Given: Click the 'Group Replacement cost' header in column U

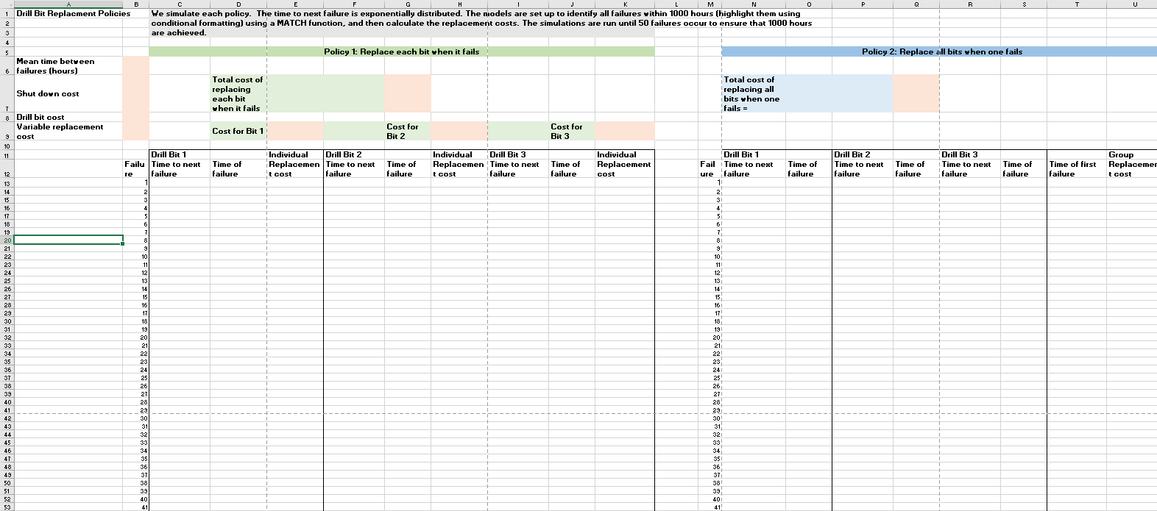Looking at the screenshot, I should (x=1133, y=164).
